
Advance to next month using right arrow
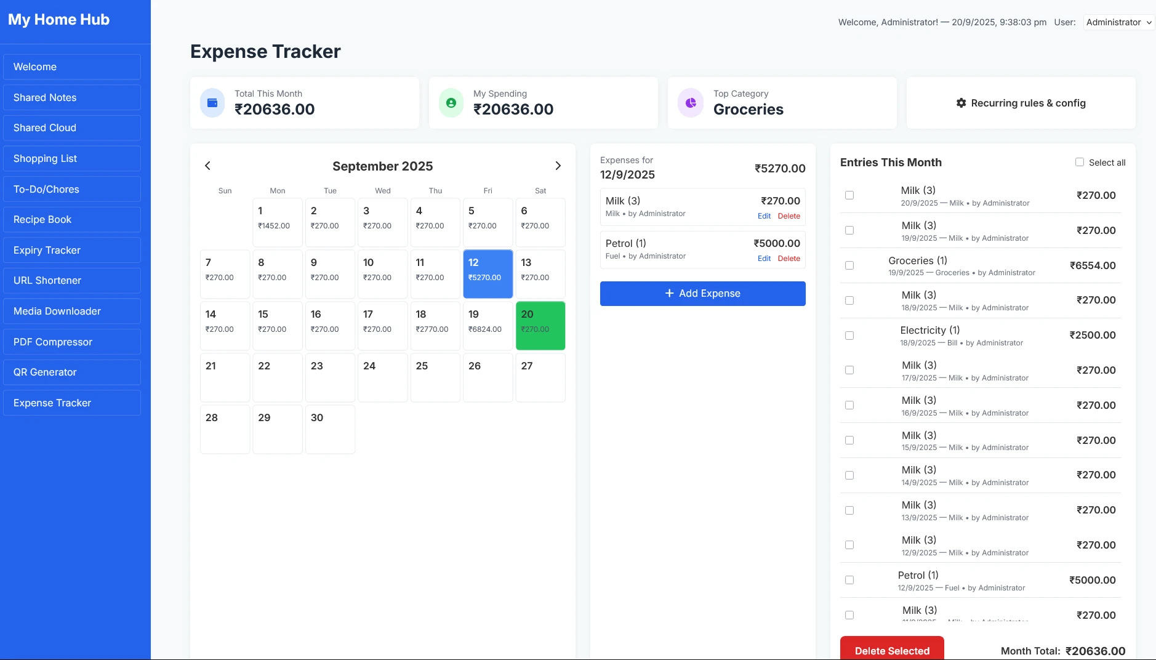558,166
